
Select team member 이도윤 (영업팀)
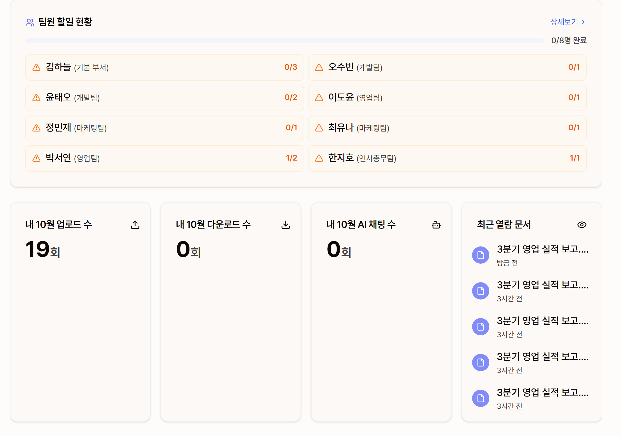[x=447, y=98]
